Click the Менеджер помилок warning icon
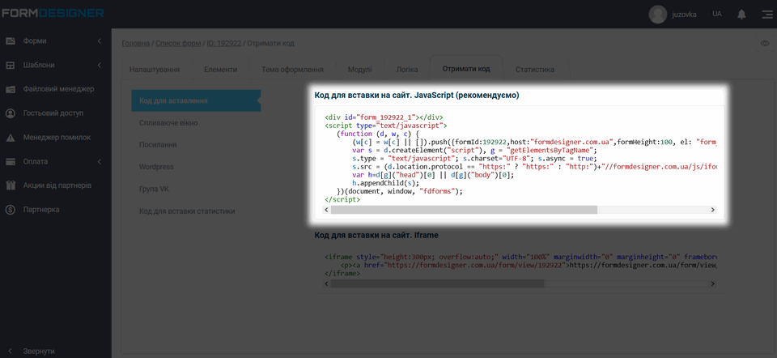 click(x=11, y=139)
